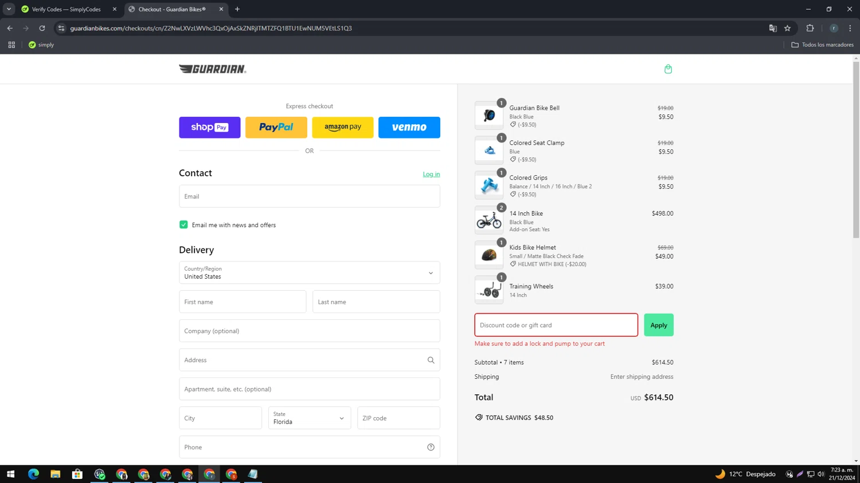Click the shopping bag cart icon
Image resolution: width=860 pixels, height=483 pixels.
[668, 69]
